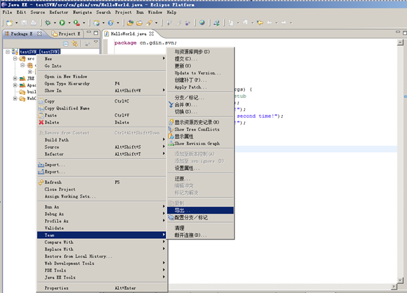The width and height of the screenshot is (407, 293).
Task: Click the Debug bug toolbar icon
Action: point(48,23)
